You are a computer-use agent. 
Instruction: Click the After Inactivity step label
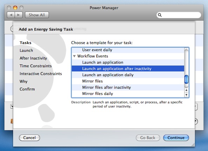tap(33, 58)
